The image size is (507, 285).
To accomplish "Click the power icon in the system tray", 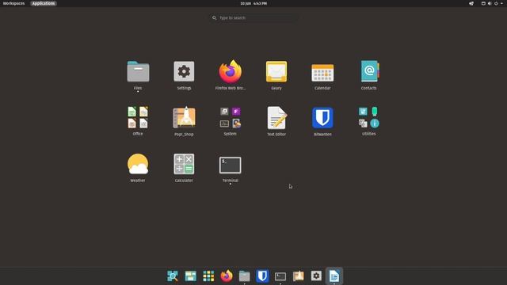I will 496,3.
